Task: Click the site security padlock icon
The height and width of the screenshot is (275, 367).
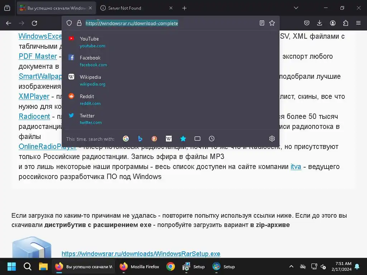Action: coord(79,23)
